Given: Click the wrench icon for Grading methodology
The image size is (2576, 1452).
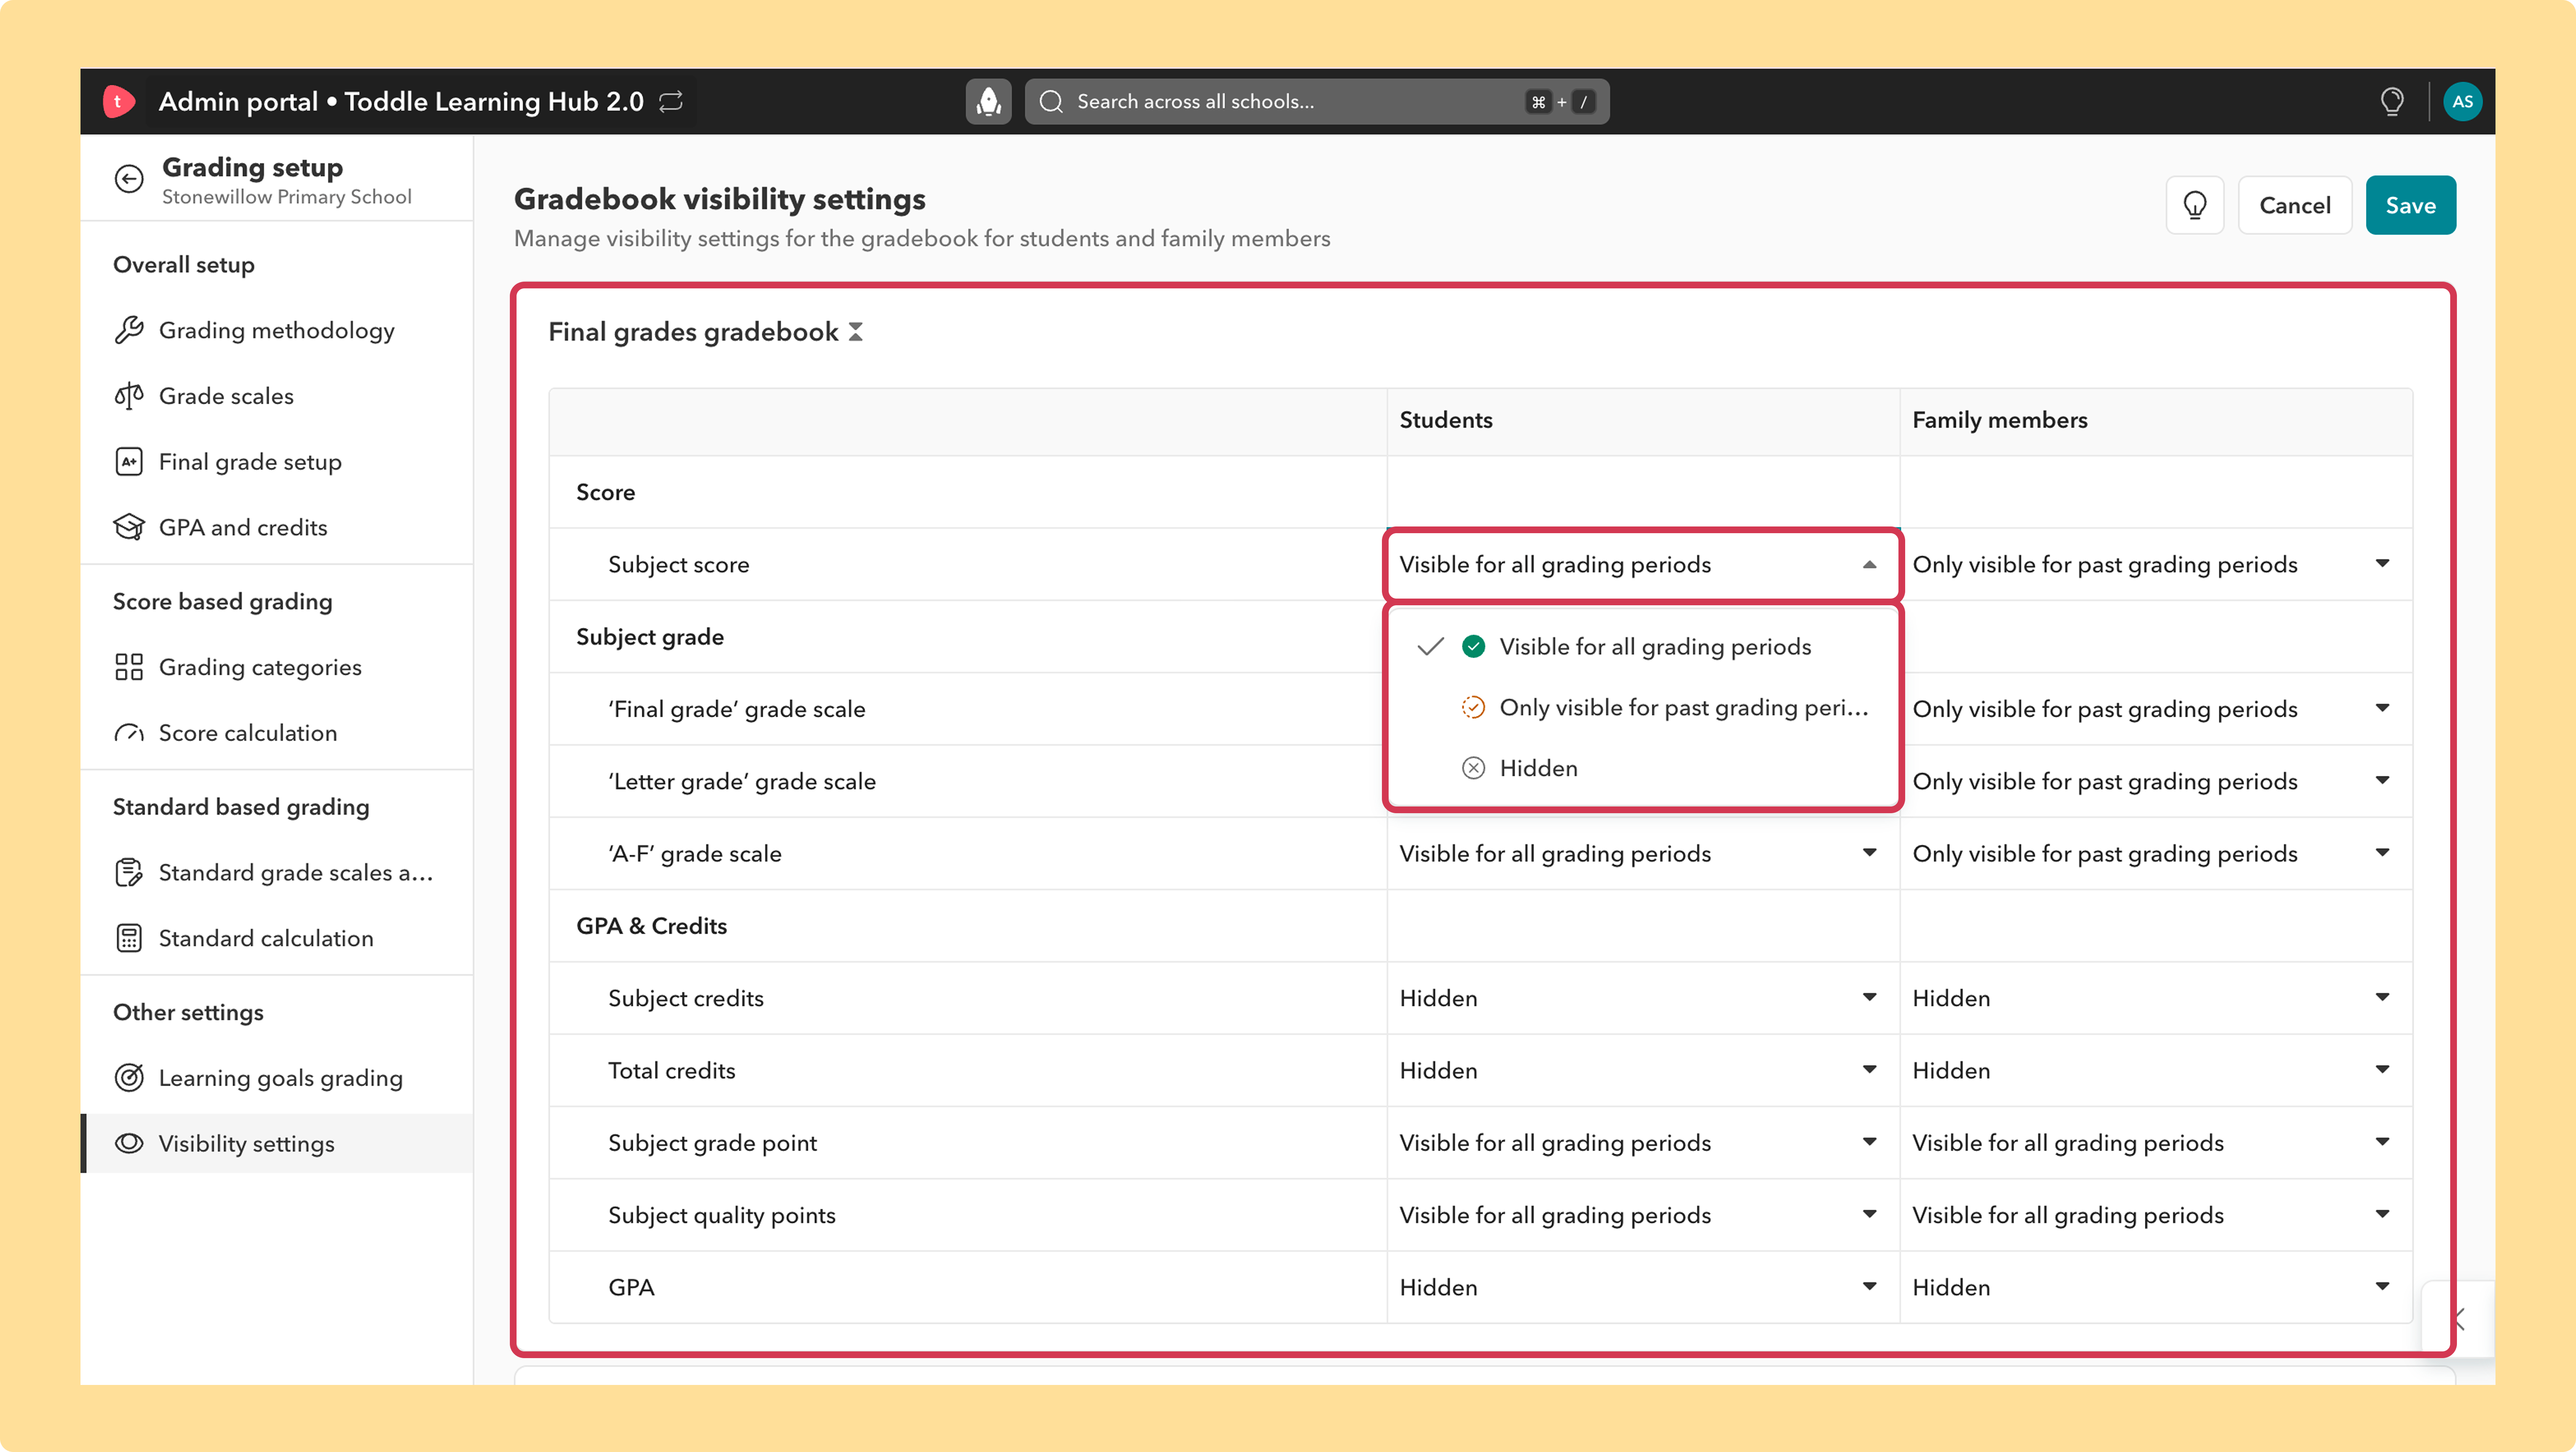Looking at the screenshot, I should click(x=129, y=330).
